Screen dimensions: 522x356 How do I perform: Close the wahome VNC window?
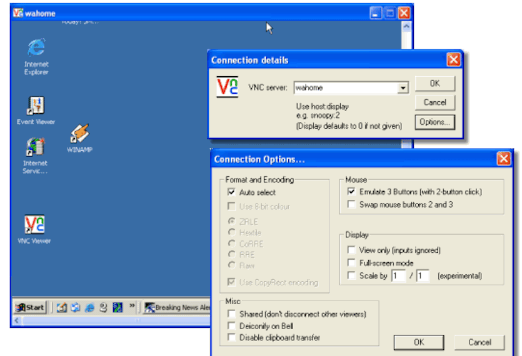404,13
